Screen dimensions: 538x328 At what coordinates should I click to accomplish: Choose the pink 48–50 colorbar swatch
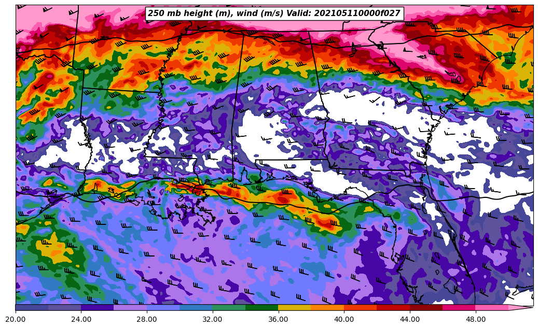coord(492,308)
